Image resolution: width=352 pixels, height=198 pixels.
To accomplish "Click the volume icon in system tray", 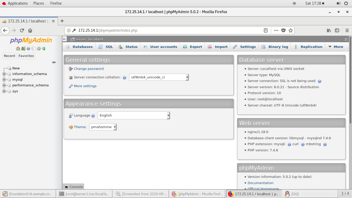I will pos(339,3).
